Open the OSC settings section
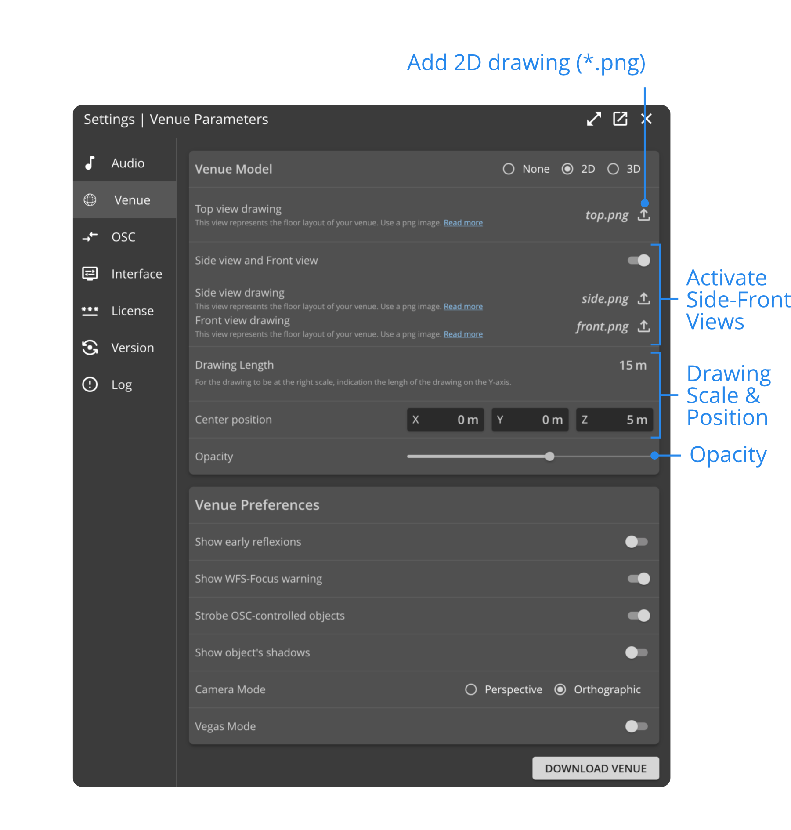Screen dimensions: 791x830 click(x=124, y=237)
